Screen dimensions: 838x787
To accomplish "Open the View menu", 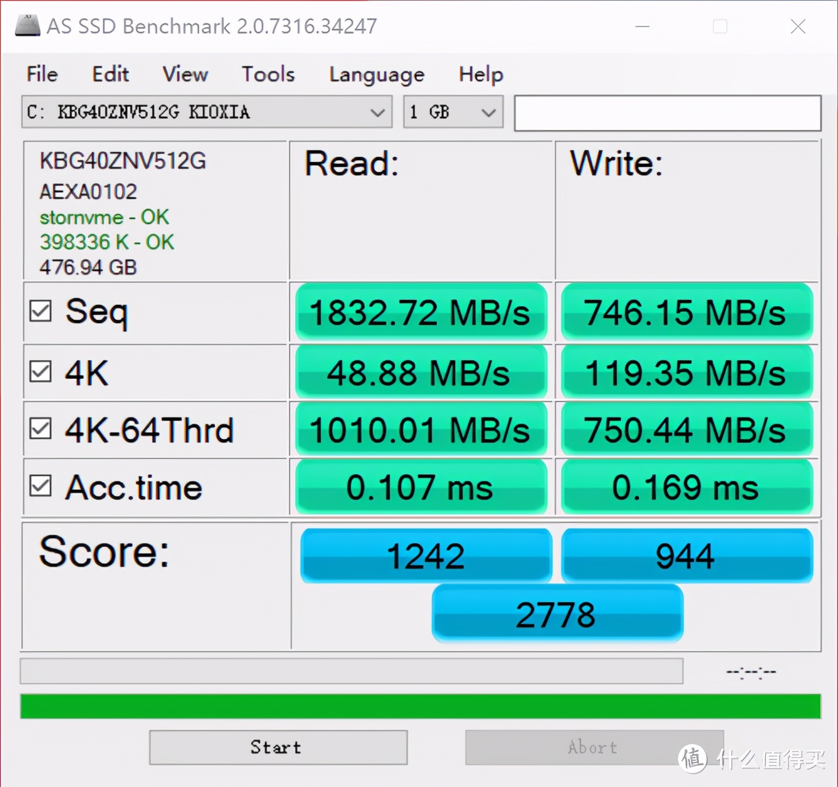I will click(x=184, y=74).
